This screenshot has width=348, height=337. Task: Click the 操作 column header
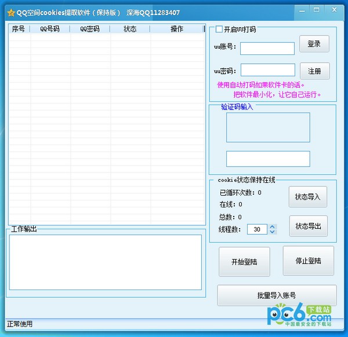click(x=177, y=29)
